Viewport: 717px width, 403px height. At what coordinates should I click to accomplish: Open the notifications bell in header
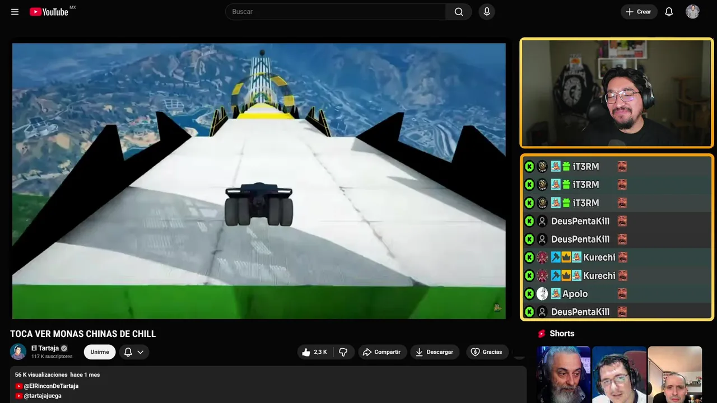pos(669,12)
